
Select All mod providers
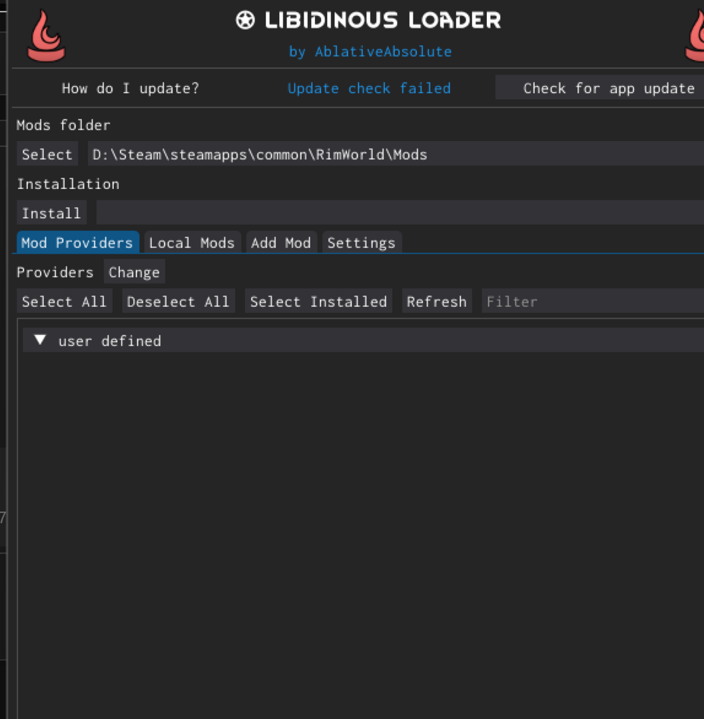(x=64, y=301)
